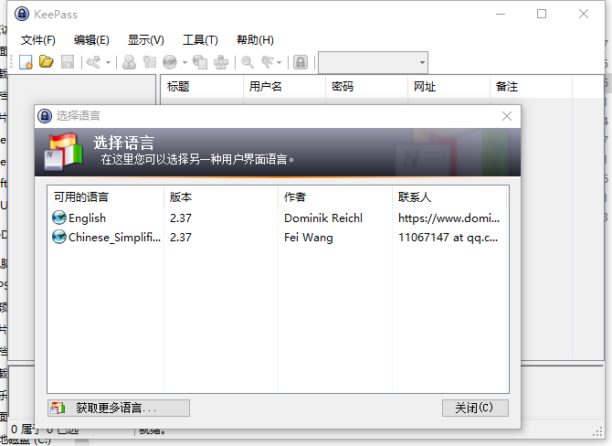Click the 网址 column header
Viewport: 612px width, 446px height.
coord(448,86)
